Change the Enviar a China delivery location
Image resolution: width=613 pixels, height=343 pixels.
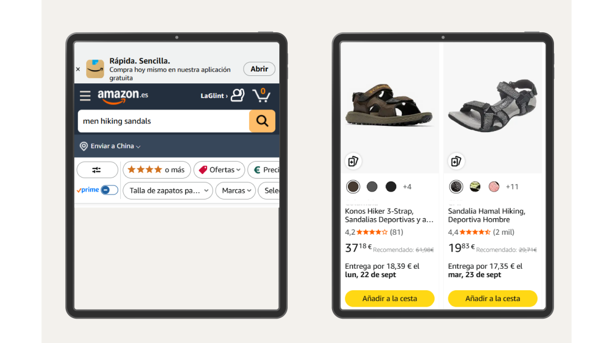(111, 146)
